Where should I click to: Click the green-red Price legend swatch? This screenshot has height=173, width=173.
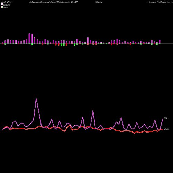coord(2,7)
